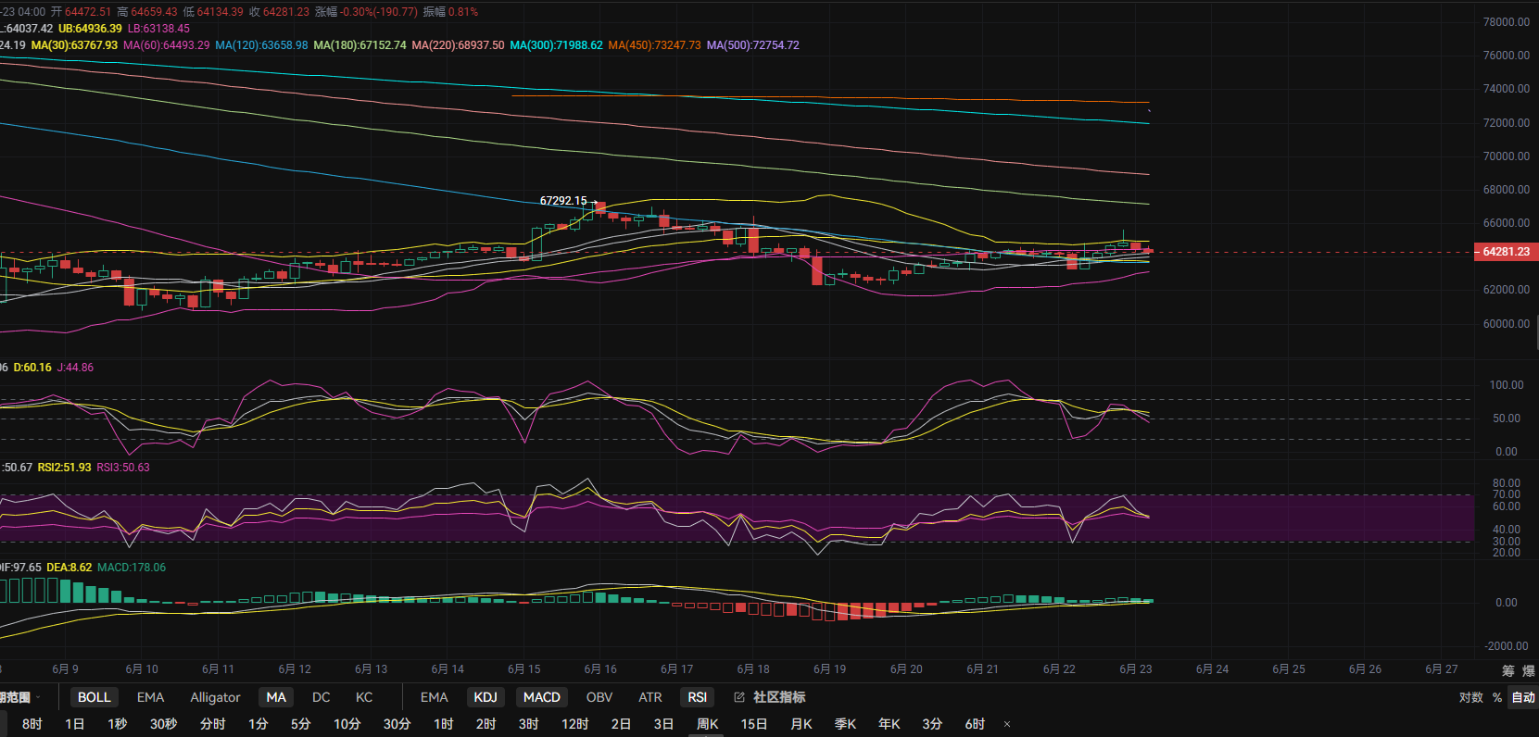Screen dimensions: 1539x737
Task: Click the 67292.15 high price label
Action: pyautogui.click(x=563, y=201)
